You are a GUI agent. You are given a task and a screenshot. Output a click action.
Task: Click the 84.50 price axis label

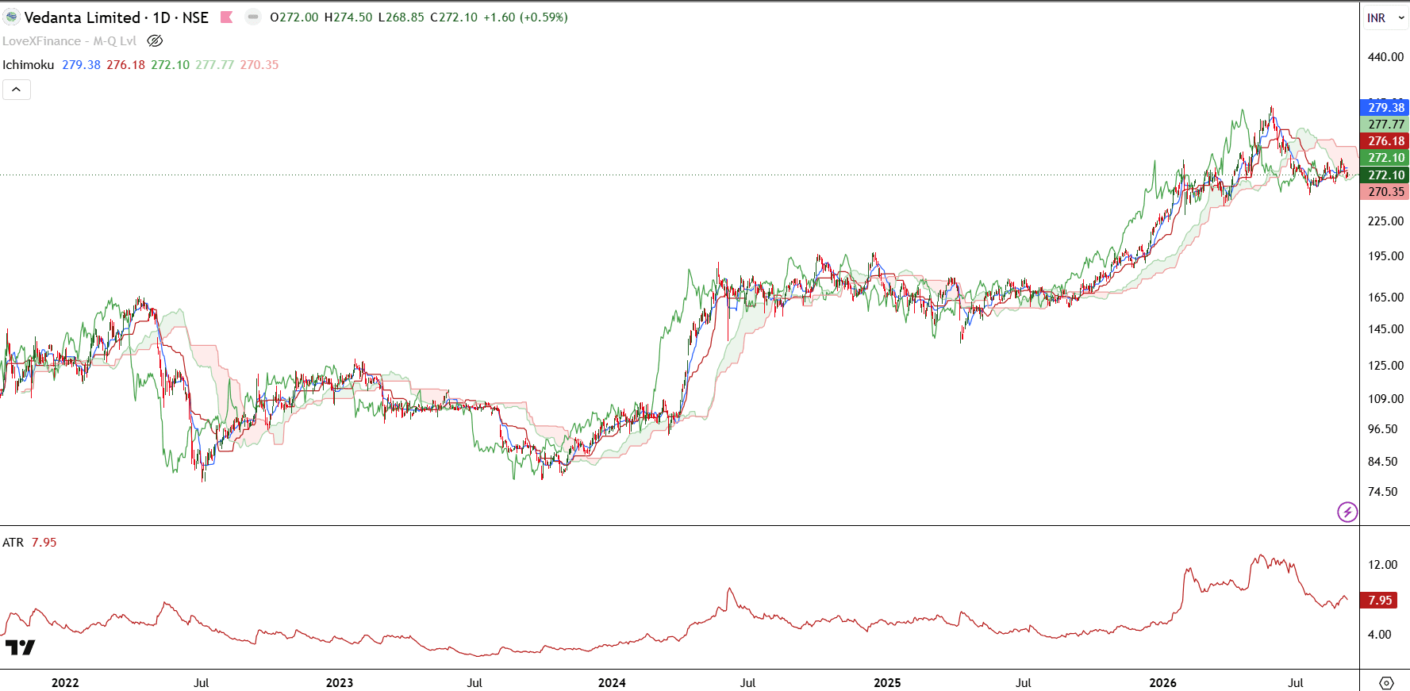pyautogui.click(x=1382, y=462)
